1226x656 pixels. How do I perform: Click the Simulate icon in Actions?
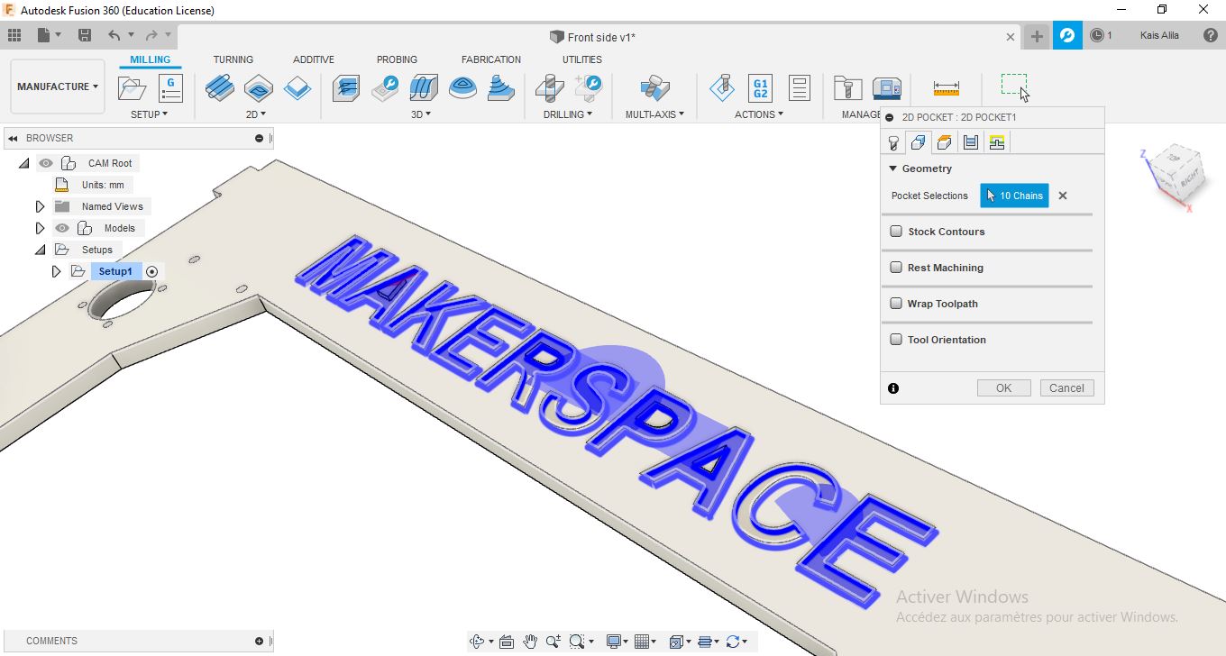[721, 88]
